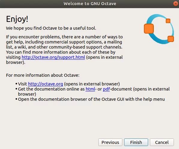Screen dimensions: 179x149
Task: Open the pdf documentation link
Action: point(106,89)
